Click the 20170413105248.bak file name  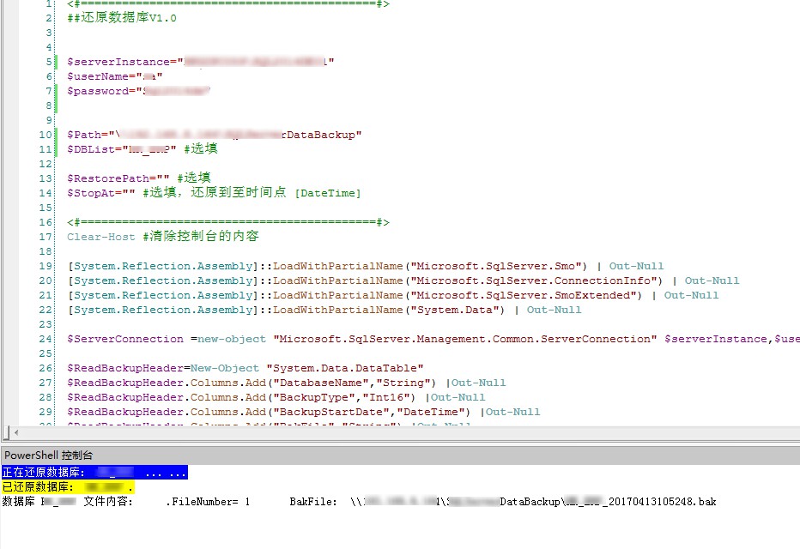(663, 502)
